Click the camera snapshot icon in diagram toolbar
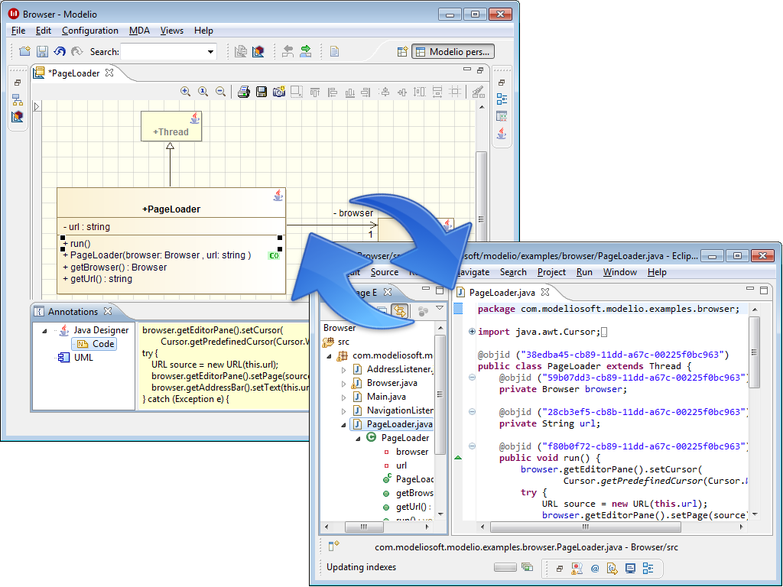 [278, 92]
